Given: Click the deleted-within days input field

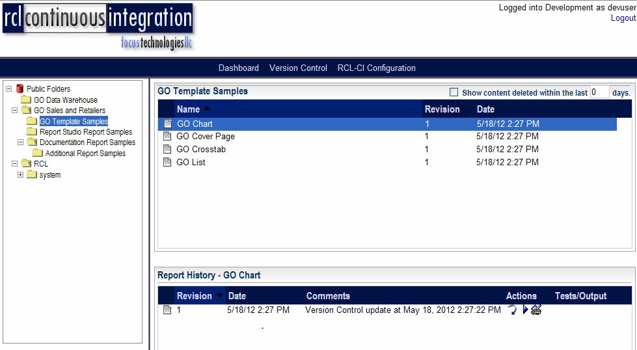Looking at the screenshot, I should click(x=600, y=92).
